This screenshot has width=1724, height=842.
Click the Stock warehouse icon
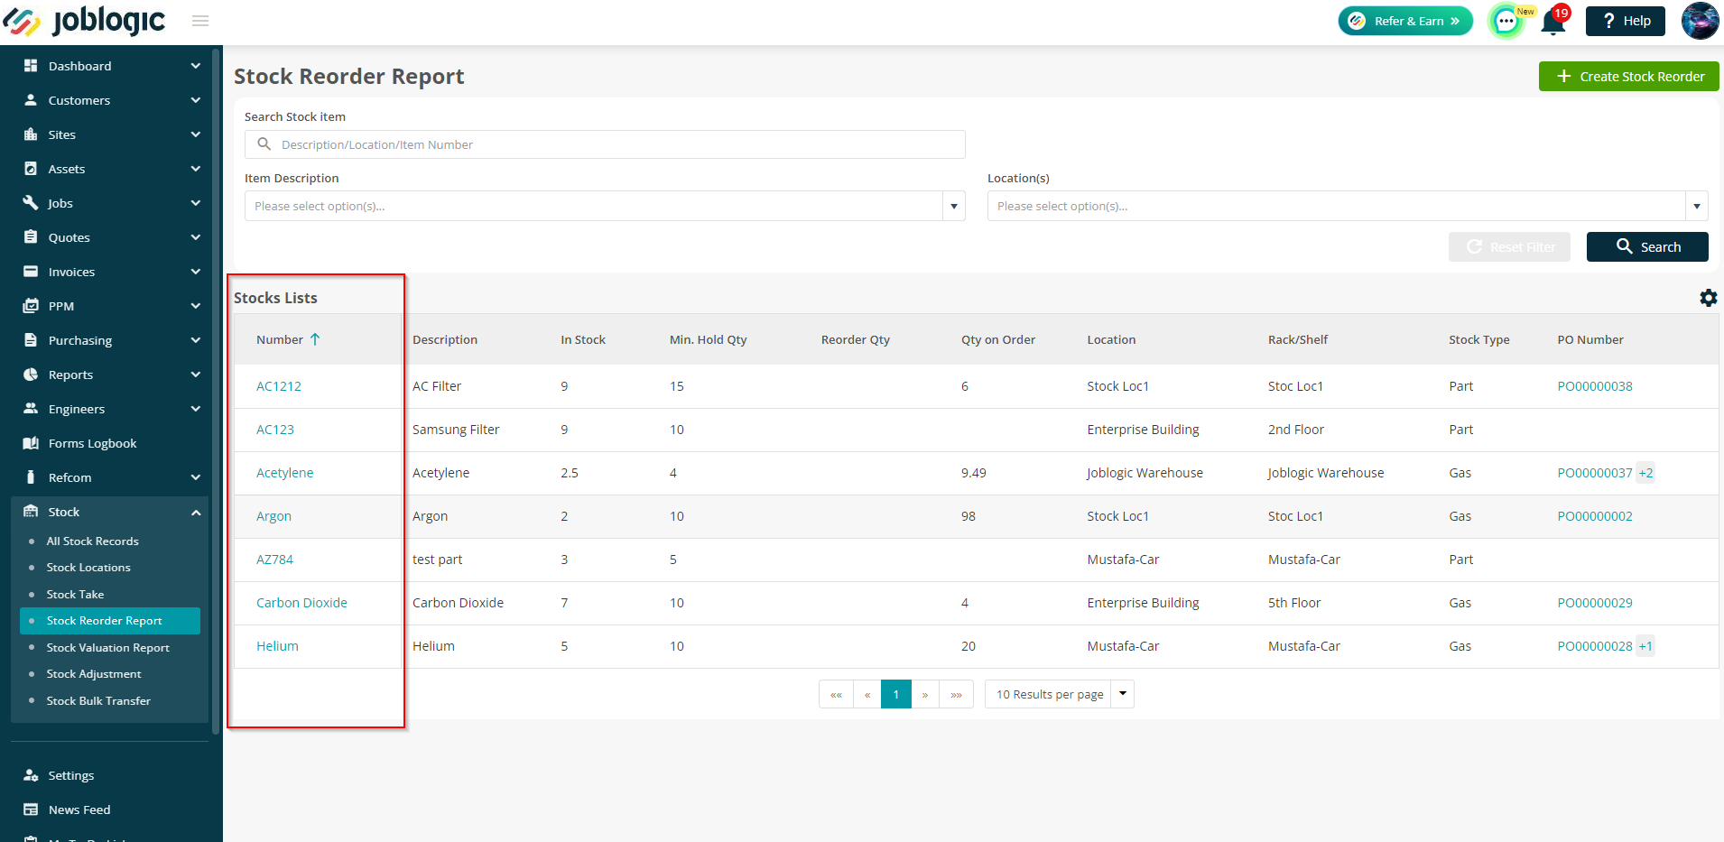pos(31,512)
